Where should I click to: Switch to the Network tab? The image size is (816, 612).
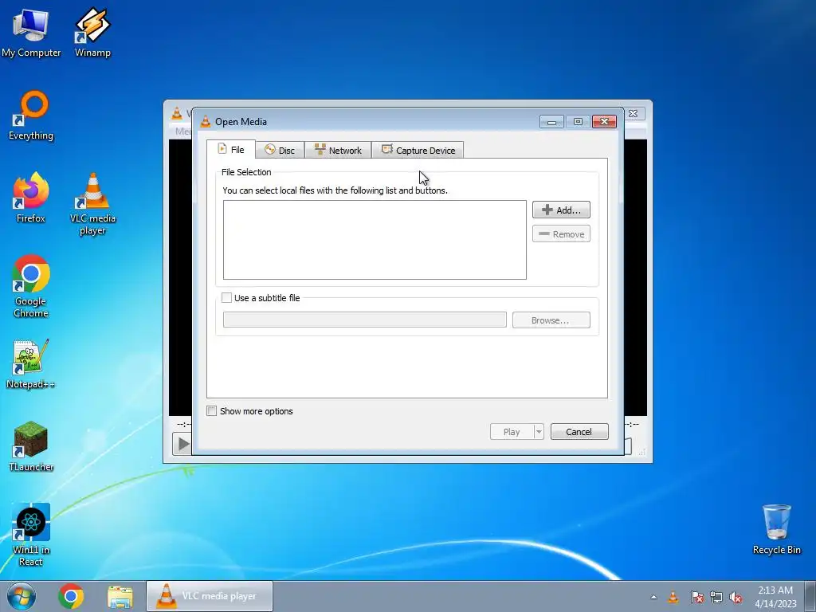pyautogui.click(x=338, y=151)
